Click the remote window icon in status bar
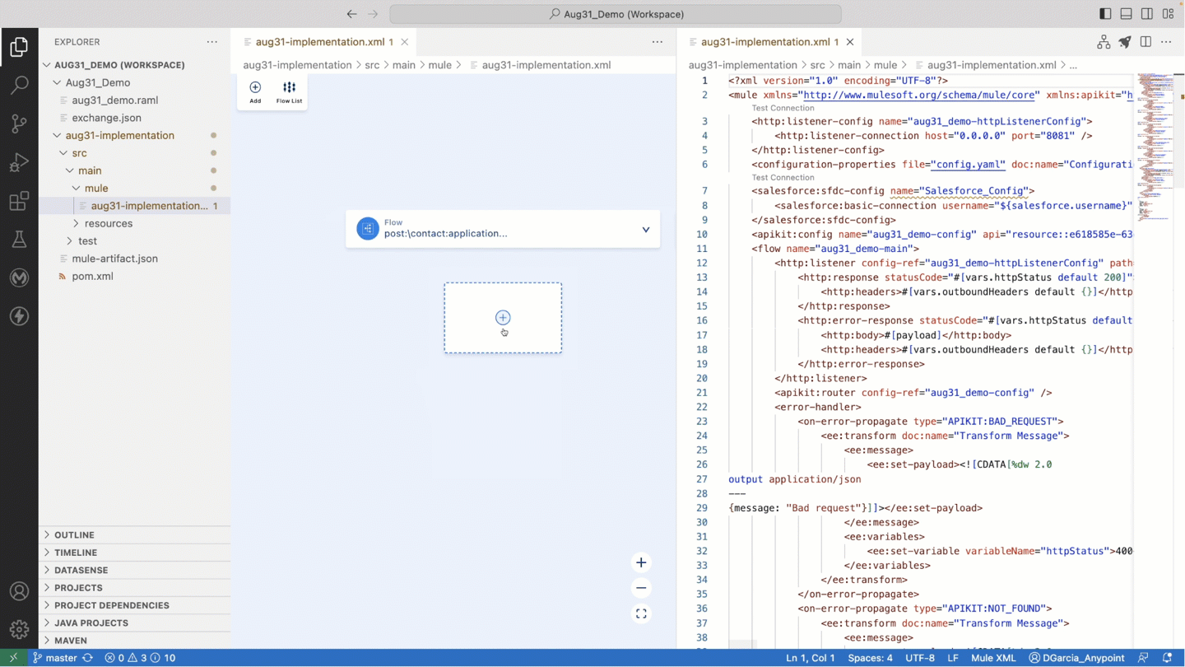The image size is (1185, 667). (x=13, y=658)
